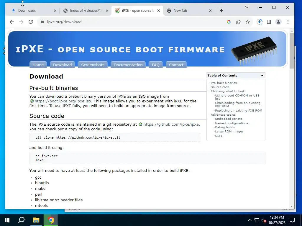Show hidden system tray icons

coord(250,220)
